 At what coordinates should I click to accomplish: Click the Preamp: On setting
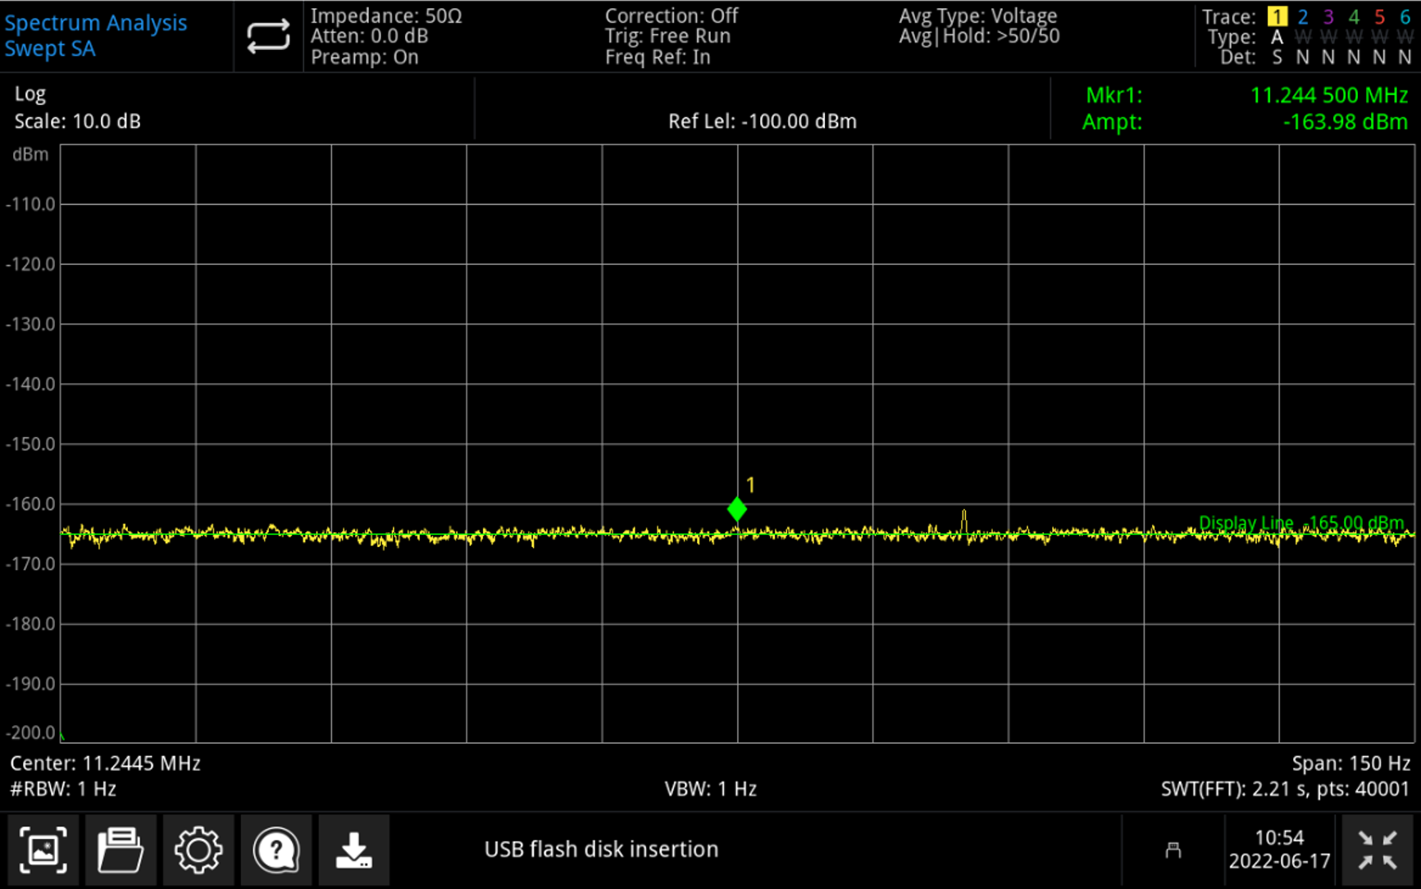[364, 57]
